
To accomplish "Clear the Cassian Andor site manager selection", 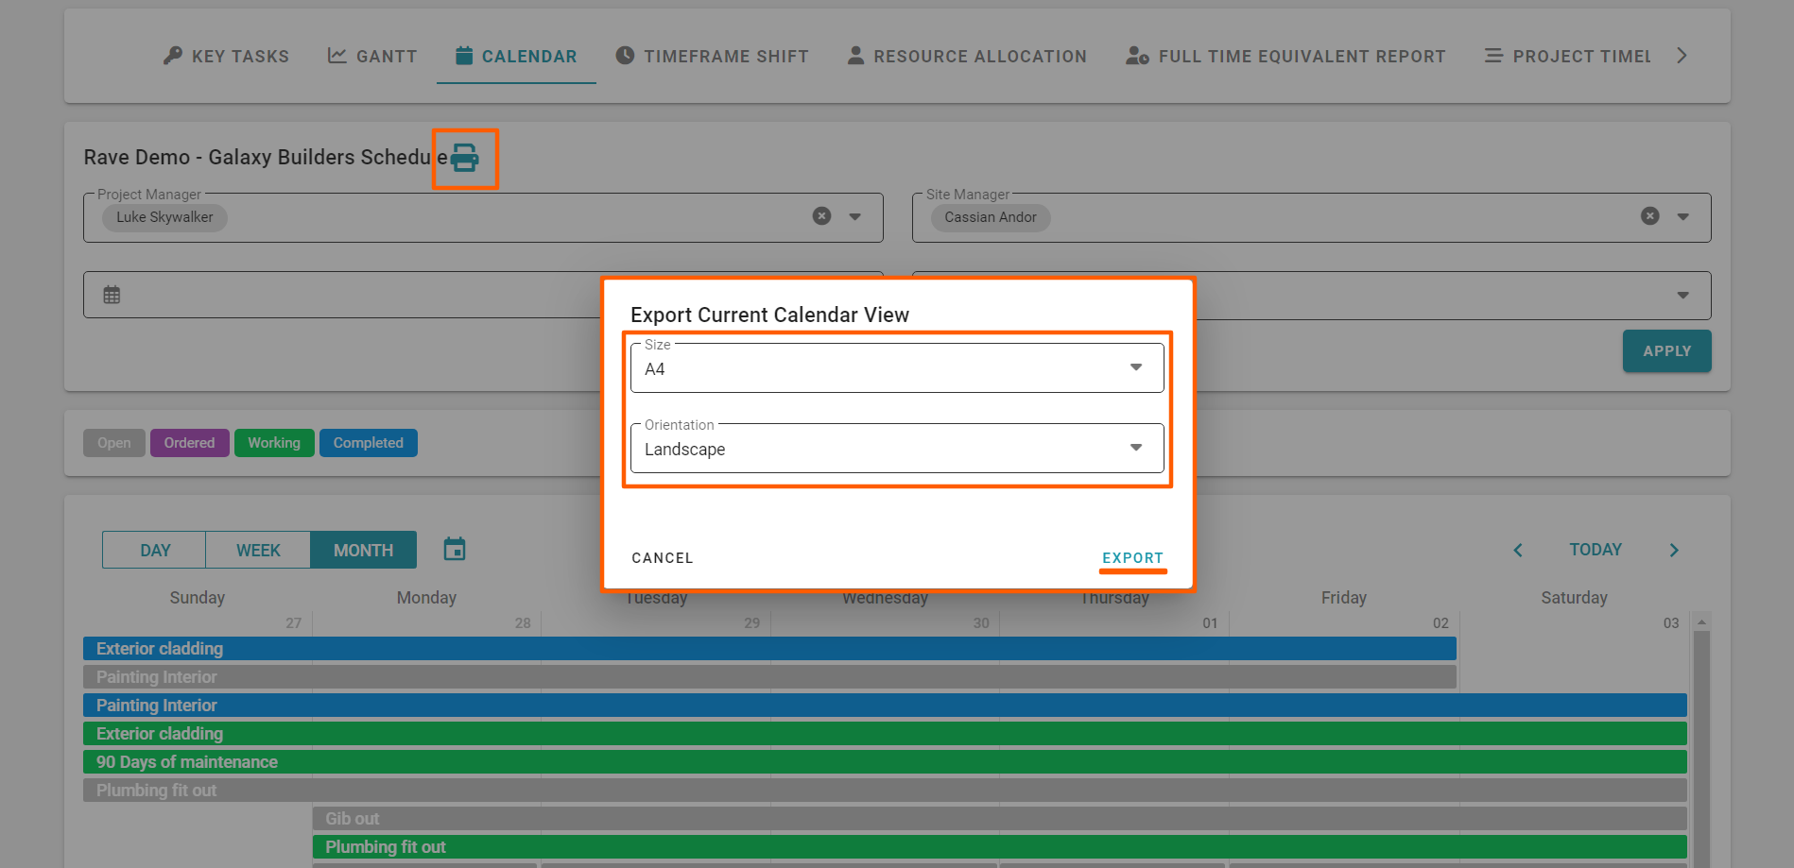I will click(1649, 216).
